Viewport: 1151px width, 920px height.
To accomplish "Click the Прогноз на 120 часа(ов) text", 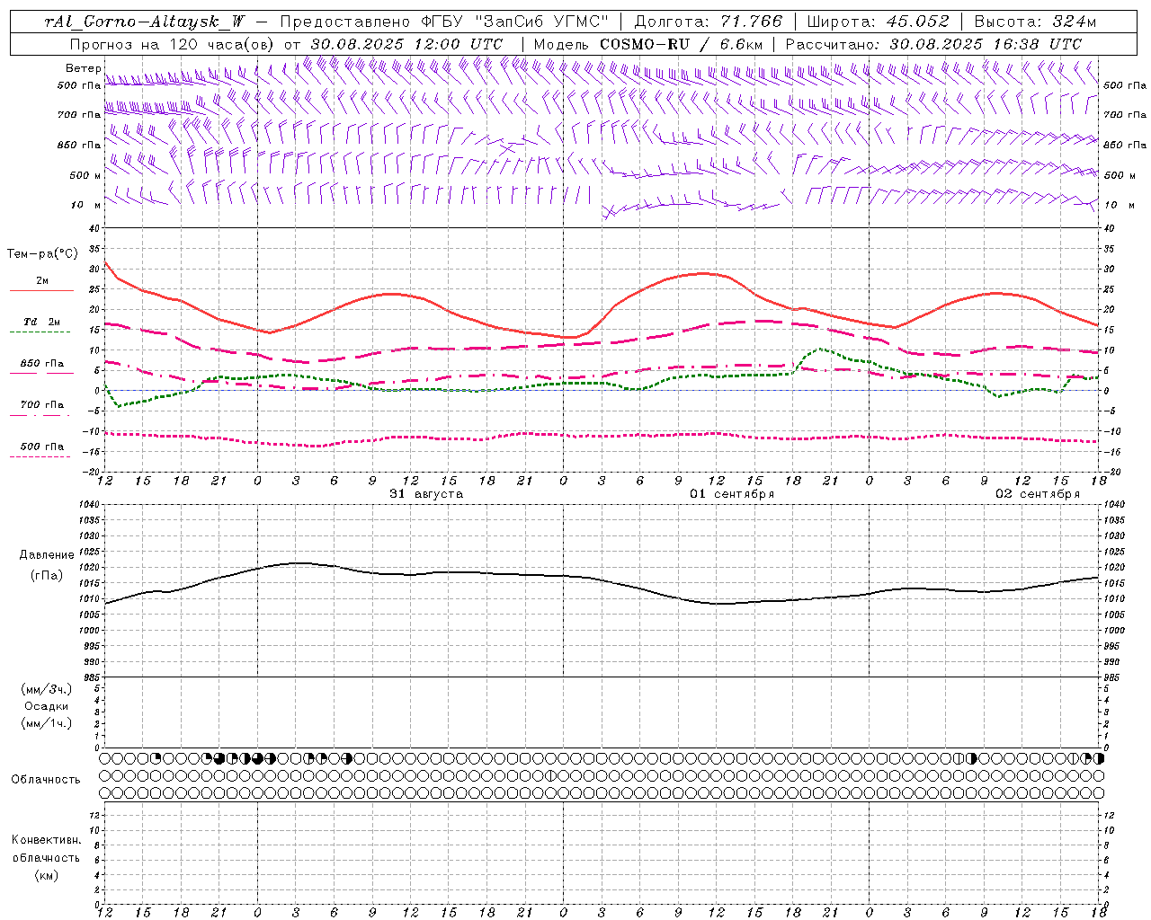I will coord(173,43).
